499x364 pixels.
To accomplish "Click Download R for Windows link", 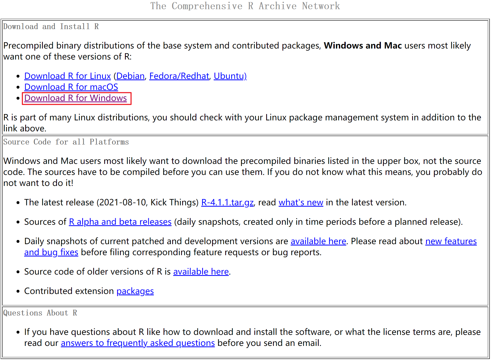I will [76, 98].
